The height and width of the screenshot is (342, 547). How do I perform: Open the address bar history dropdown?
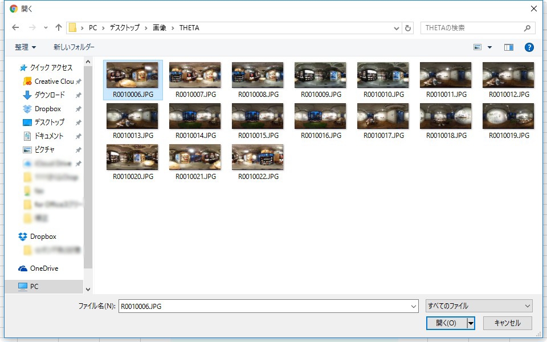(x=397, y=28)
